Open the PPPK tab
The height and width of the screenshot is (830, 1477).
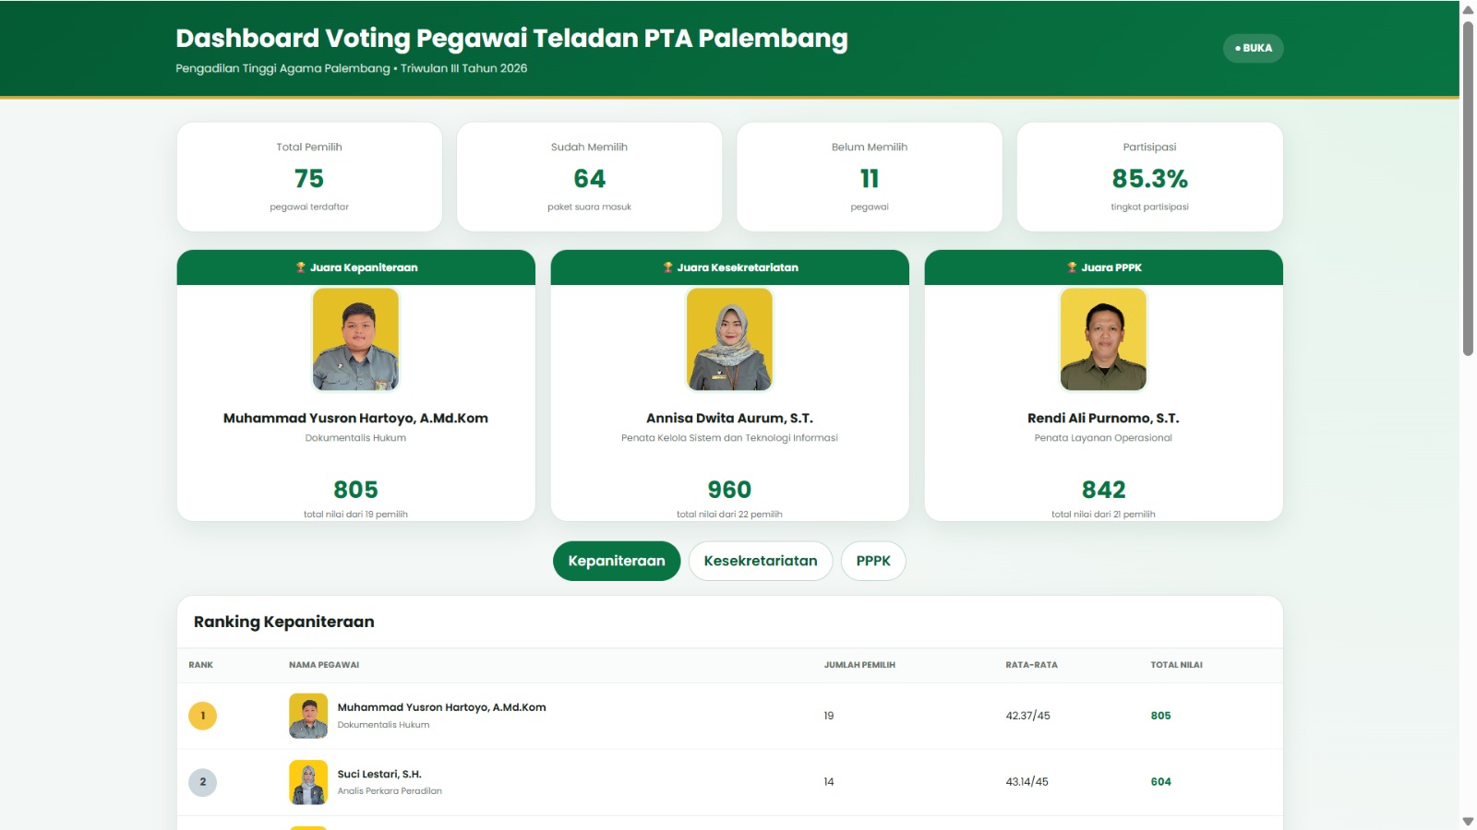pos(873,561)
